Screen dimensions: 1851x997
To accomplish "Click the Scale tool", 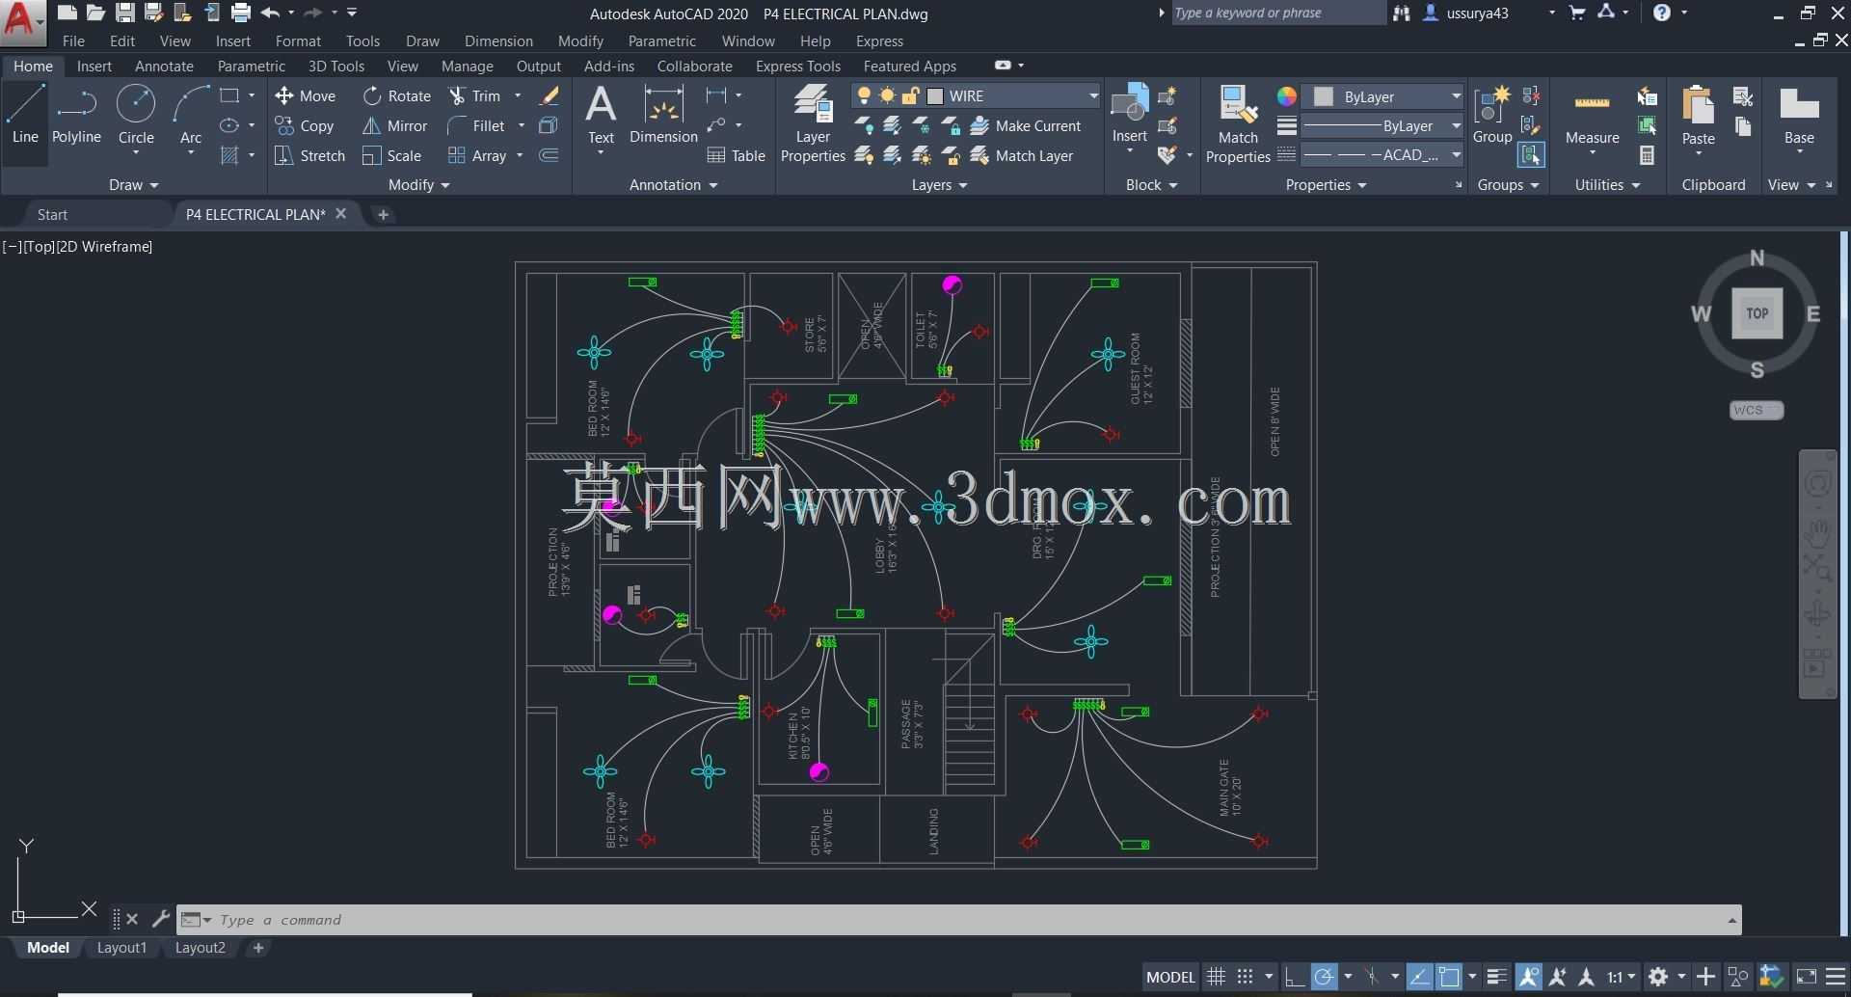I will pyautogui.click(x=391, y=155).
